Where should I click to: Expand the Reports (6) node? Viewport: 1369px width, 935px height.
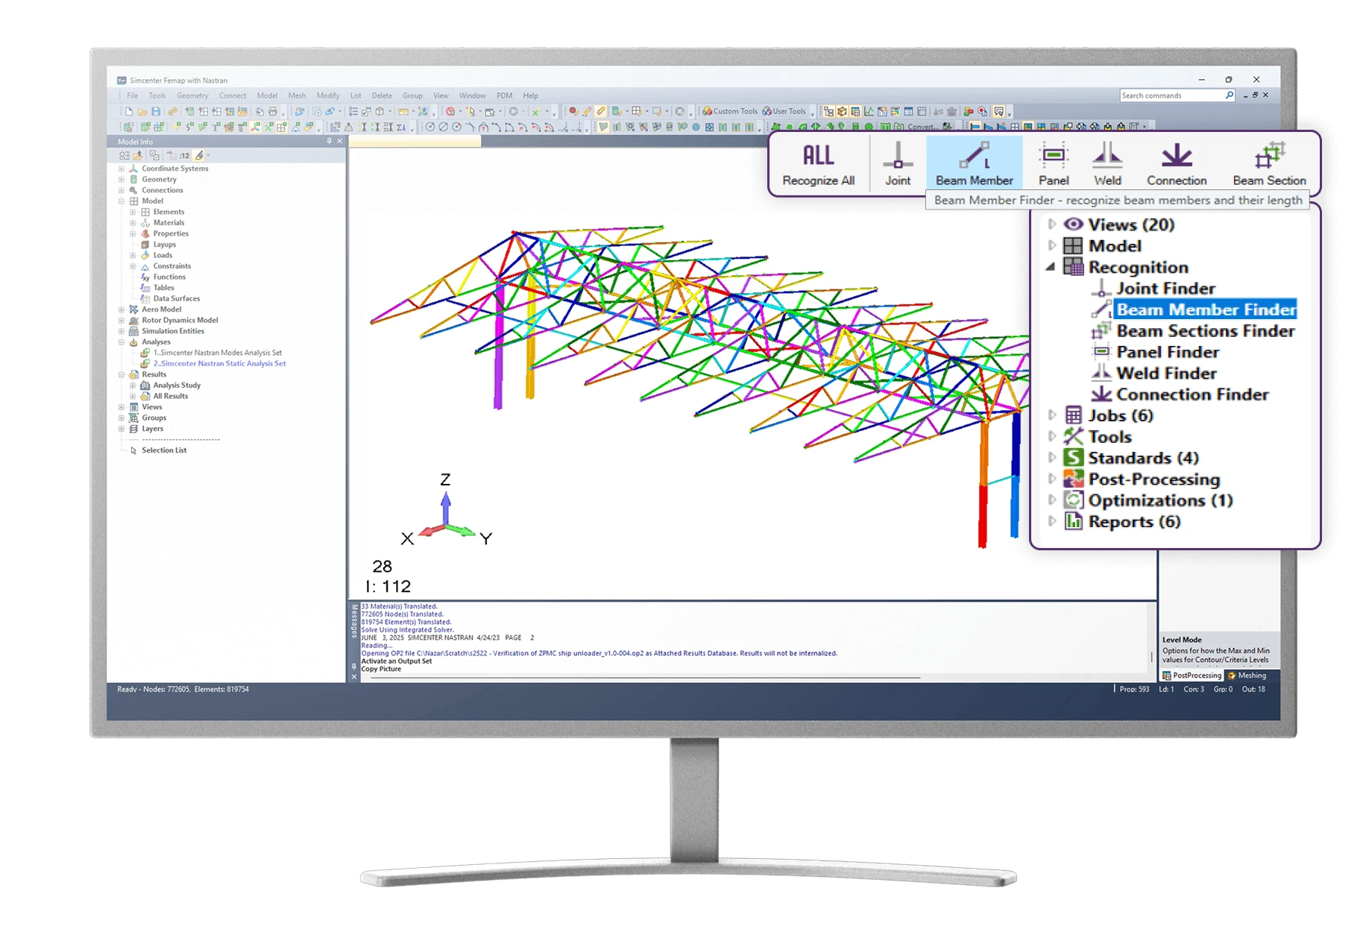pyautogui.click(x=1051, y=521)
